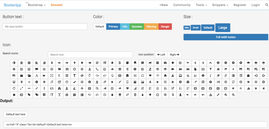Screen dimensions: 269x129
Task: Choose the speech comment icon
Action: click(x=37, y=69)
